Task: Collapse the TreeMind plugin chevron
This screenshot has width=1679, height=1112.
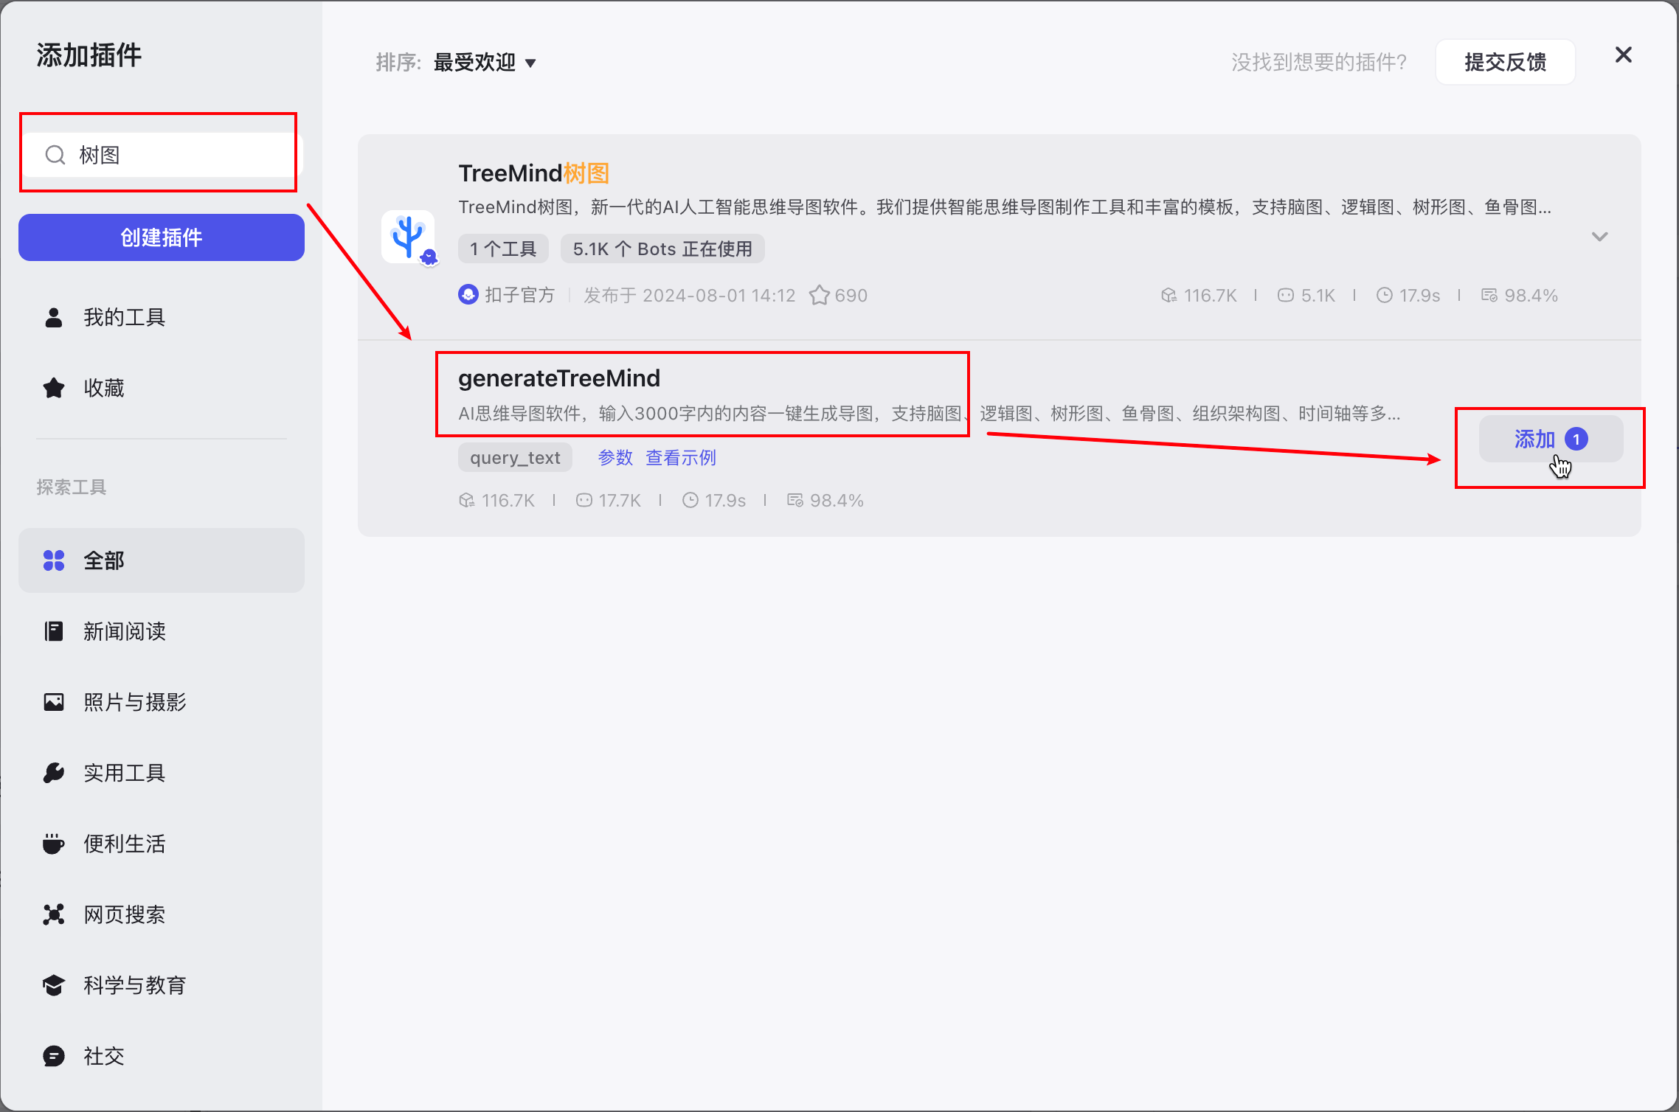Action: click(1599, 237)
